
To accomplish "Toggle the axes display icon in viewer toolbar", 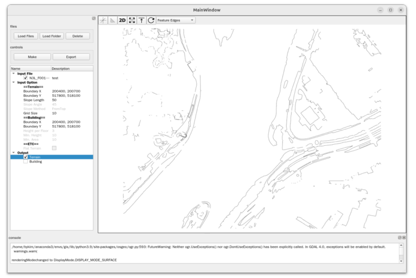I will pos(103,20).
